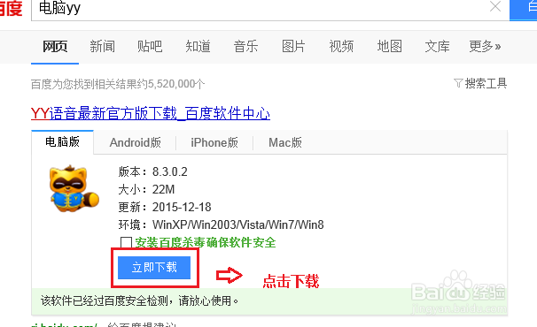Open the YY语音最新官方版下载 result link

(x=151, y=113)
